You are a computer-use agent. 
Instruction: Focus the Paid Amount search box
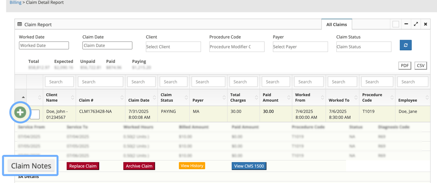tap(276, 82)
